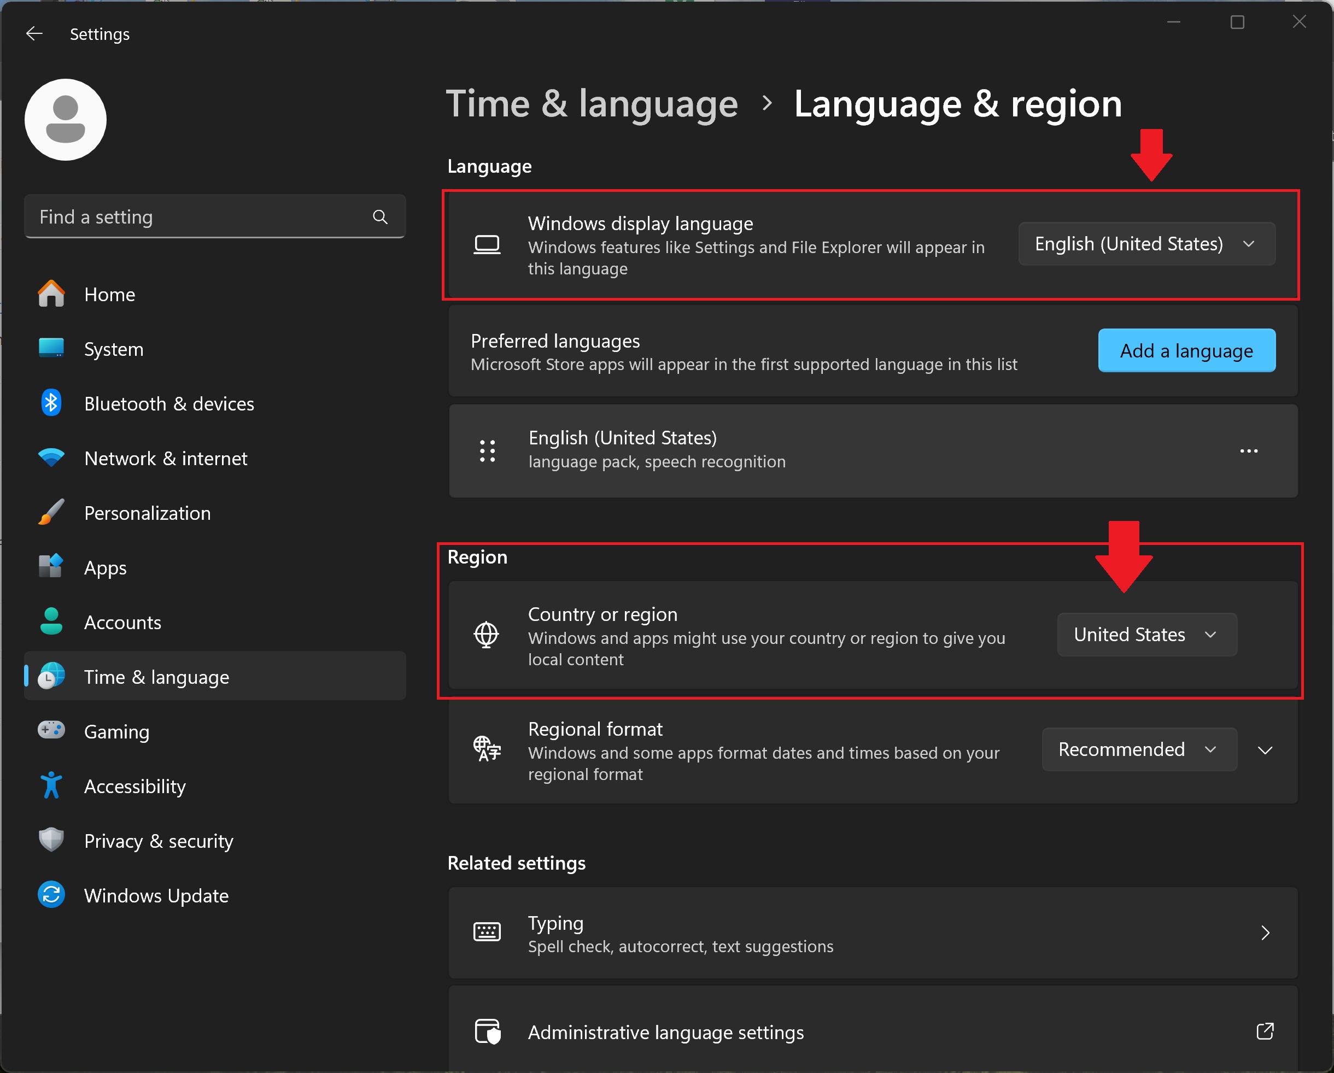
Task: Open the United States country dropdown
Action: click(x=1146, y=635)
